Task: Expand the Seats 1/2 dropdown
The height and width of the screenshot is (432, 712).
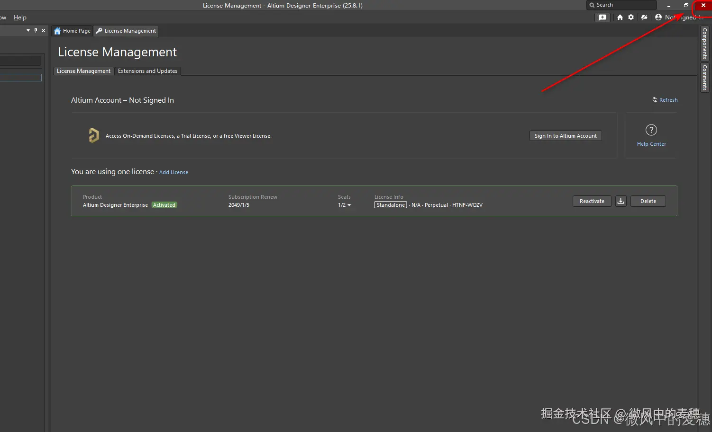Action: pos(345,205)
